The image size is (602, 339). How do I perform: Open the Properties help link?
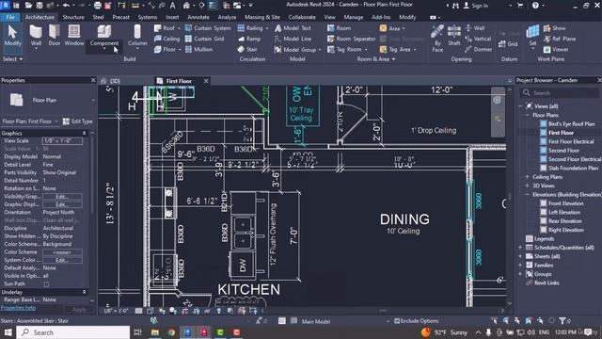click(18, 308)
